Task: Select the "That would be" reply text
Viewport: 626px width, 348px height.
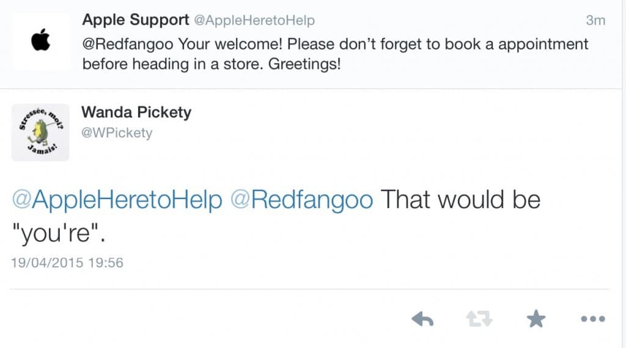Action: pyautogui.click(x=461, y=199)
